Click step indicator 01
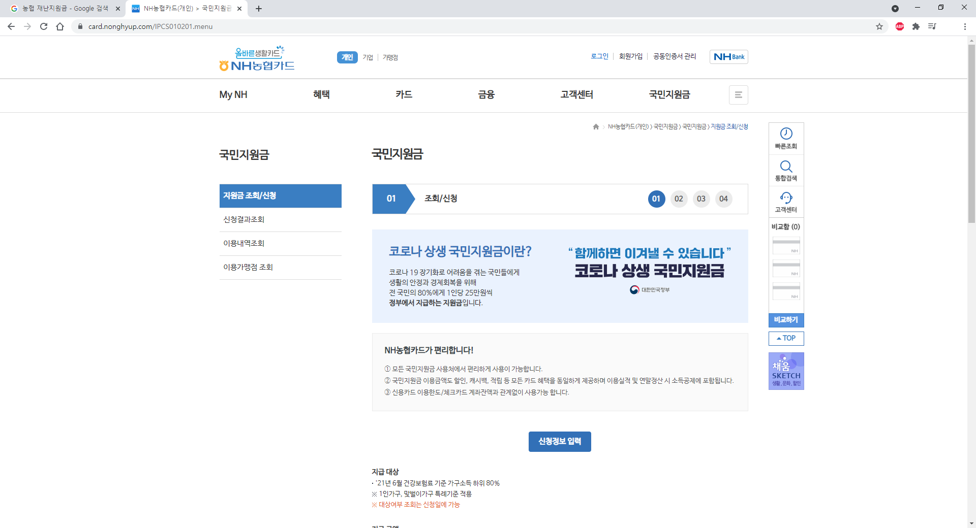Viewport: 976px width, 528px height. [x=656, y=199]
